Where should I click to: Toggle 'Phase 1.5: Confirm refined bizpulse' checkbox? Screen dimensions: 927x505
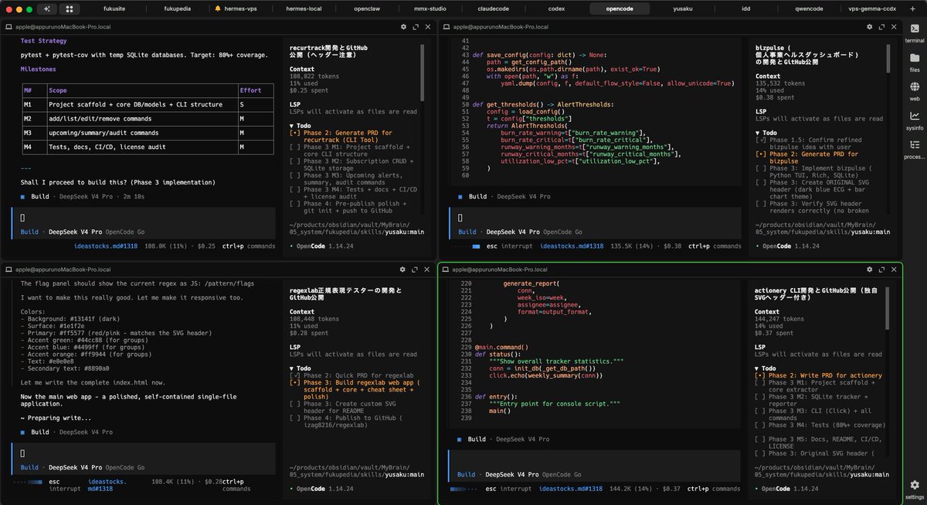(760, 139)
